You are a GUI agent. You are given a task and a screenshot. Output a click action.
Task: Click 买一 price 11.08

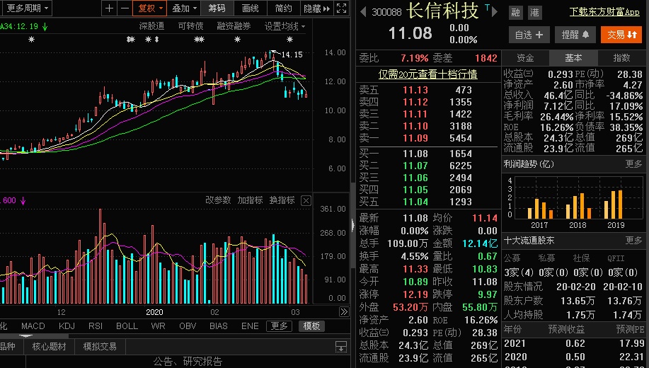click(415, 154)
